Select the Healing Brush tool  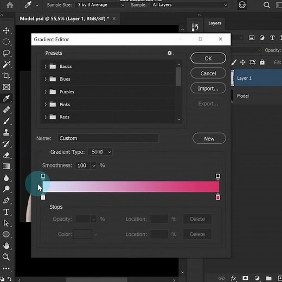click(6, 110)
